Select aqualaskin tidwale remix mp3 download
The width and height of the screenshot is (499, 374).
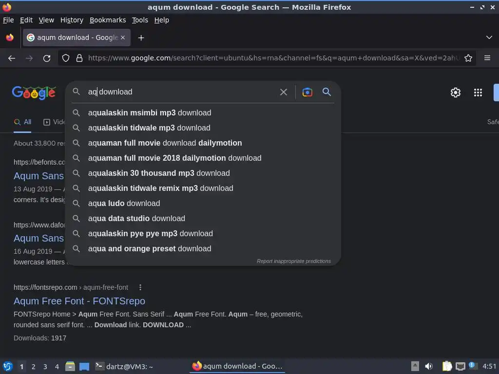click(x=203, y=188)
